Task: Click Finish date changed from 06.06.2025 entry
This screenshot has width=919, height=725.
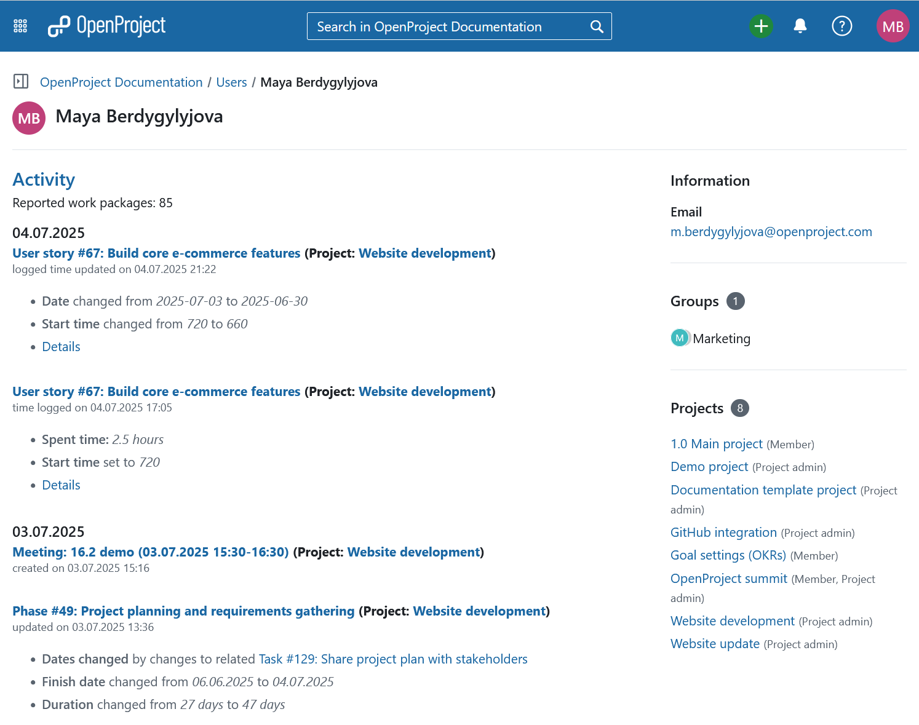Action: pyautogui.click(x=188, y=681)
